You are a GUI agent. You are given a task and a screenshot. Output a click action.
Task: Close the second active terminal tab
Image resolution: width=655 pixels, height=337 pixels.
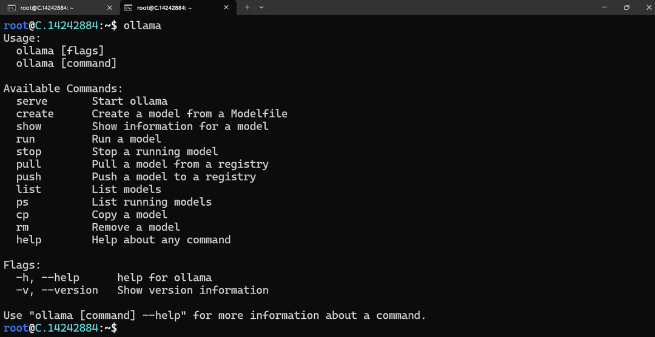(226, 7)
